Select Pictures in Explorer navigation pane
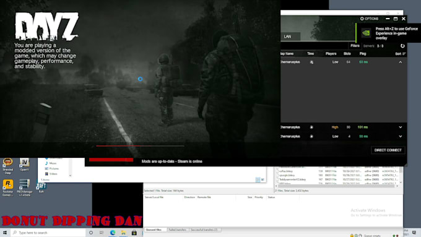This screenshot has width=421, height=237. click(54, 168)
